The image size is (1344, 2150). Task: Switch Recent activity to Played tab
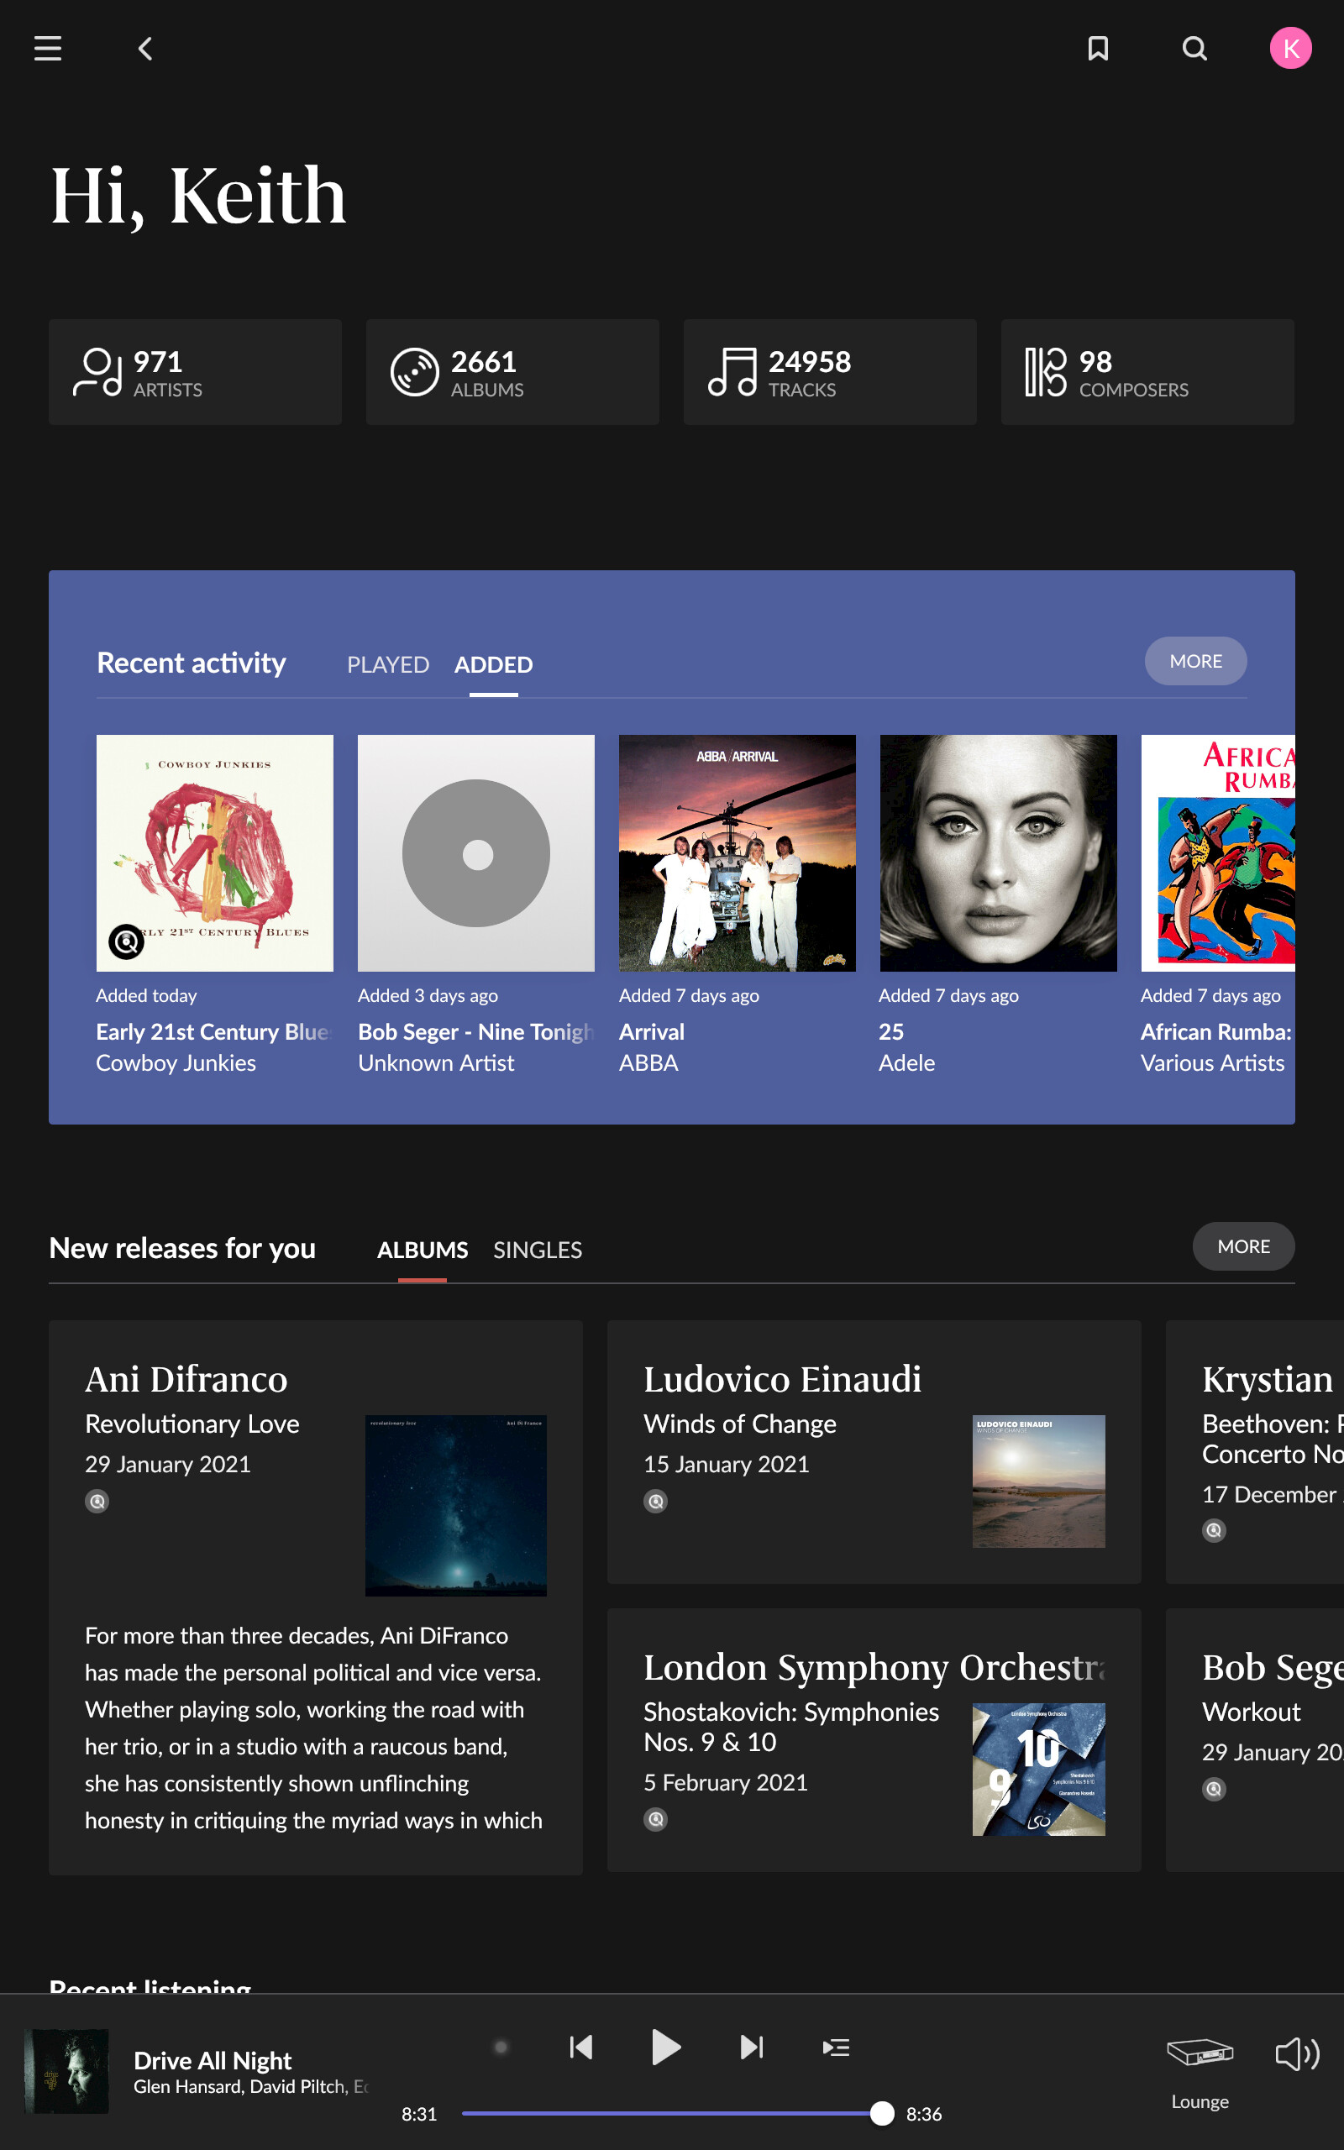coord(387,664)
